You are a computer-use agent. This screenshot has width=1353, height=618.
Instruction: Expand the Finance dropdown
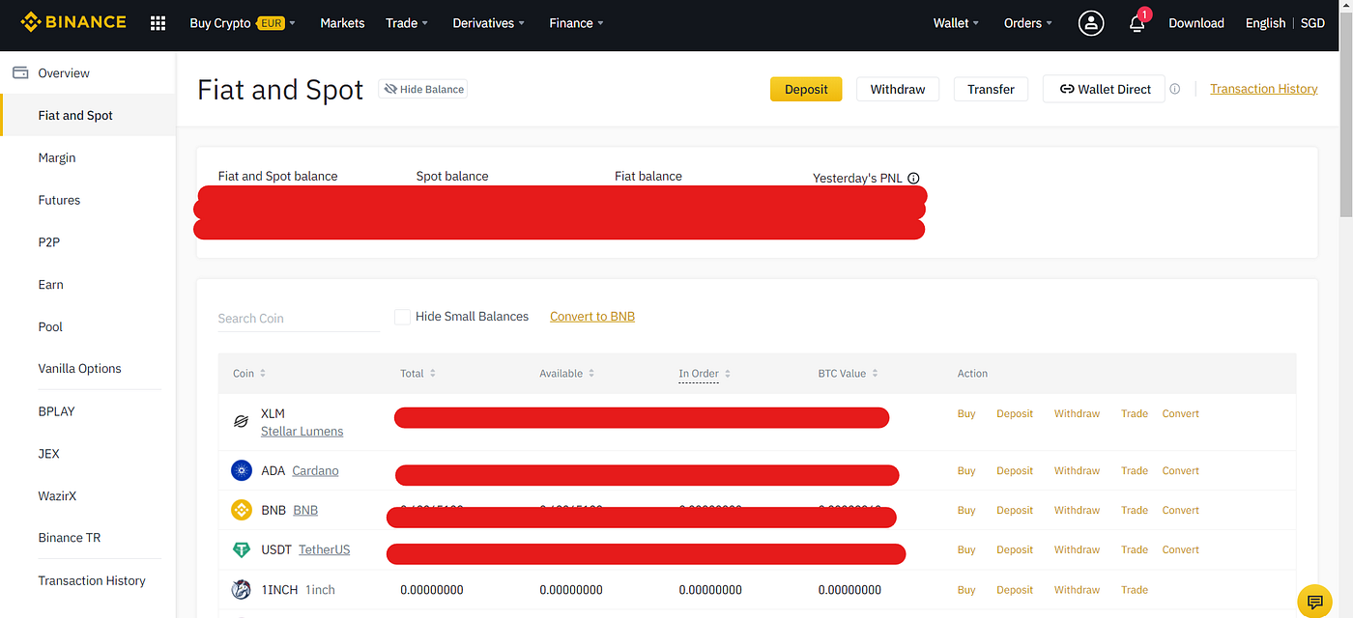click(576, 23)
